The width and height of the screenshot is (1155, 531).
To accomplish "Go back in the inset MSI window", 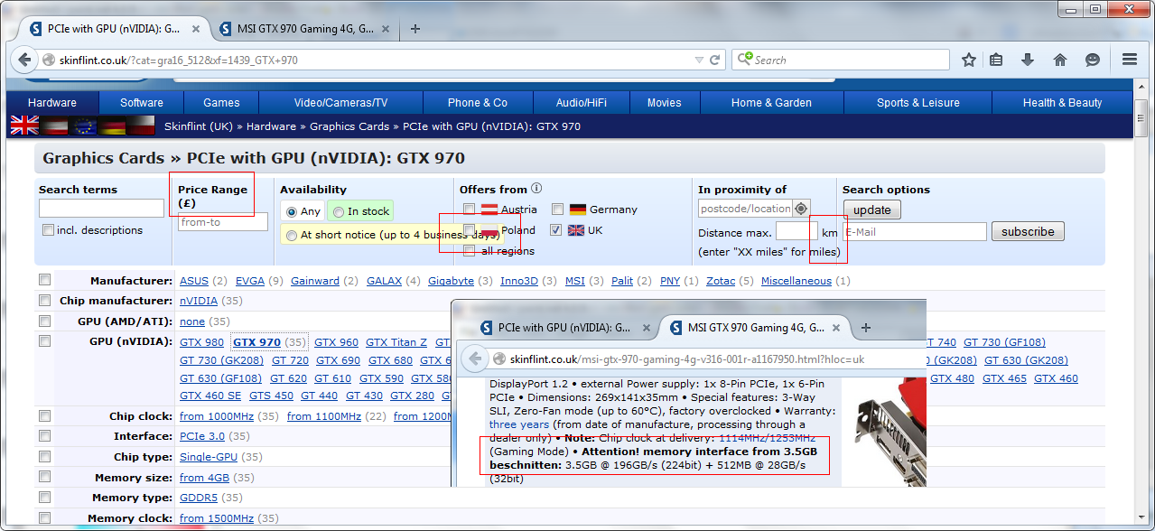I will 475,359.
